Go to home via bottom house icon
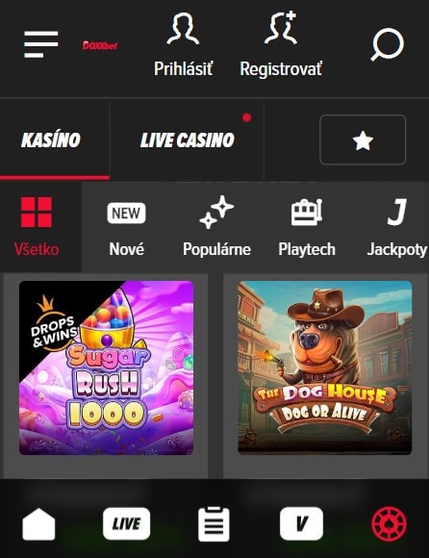 (38, 523)
